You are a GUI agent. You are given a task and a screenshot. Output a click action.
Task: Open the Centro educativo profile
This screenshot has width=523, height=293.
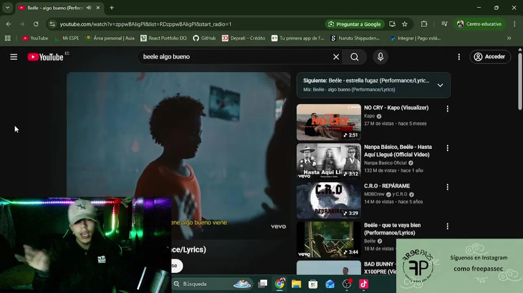point(479,24)
